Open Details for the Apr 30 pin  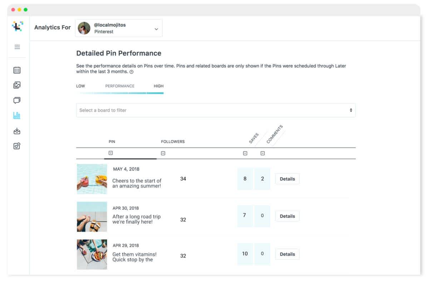tap(287, 216)
